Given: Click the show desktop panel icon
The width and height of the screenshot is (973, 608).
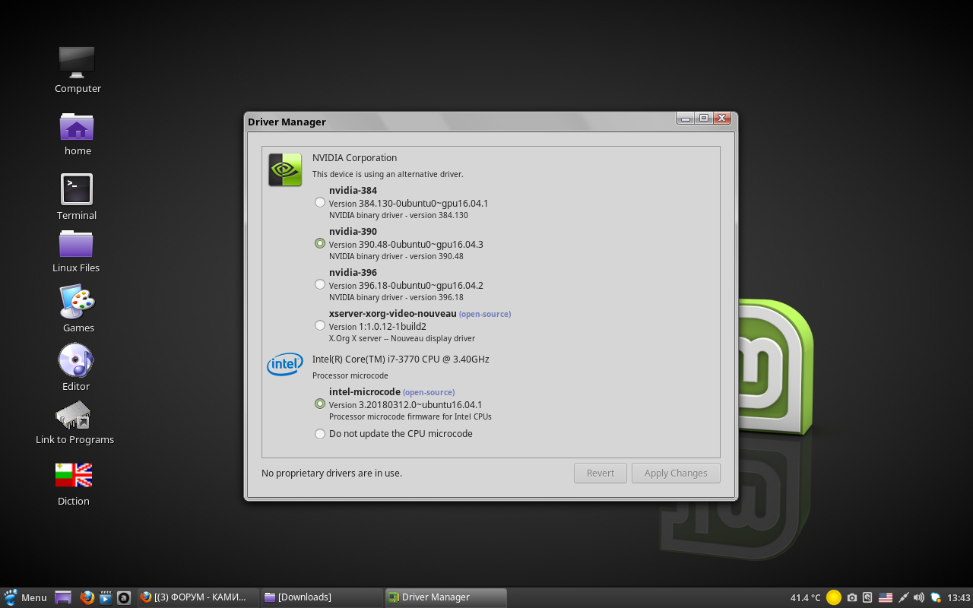Looking at the screenshot, I should point(64,597).
